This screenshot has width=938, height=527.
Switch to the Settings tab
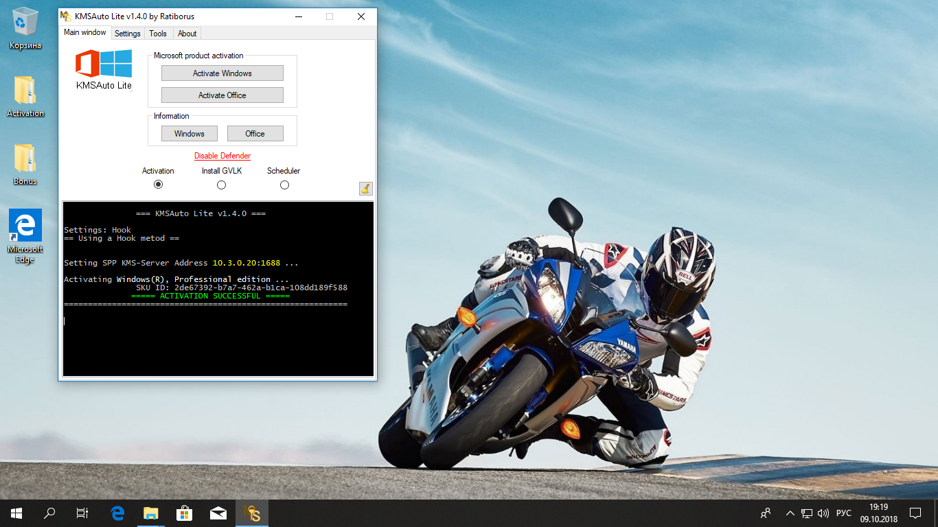(127, 34)
